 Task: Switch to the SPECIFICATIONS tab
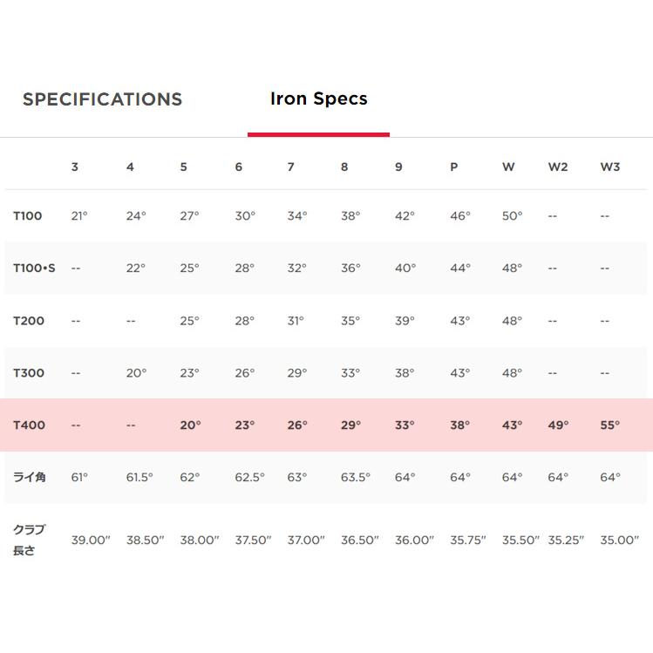pyautogui.click(x=102, y=99)
